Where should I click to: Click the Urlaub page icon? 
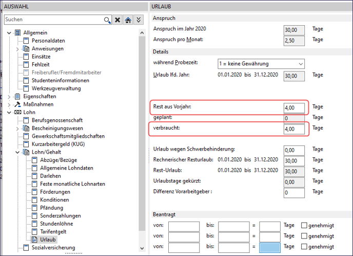point(34,240)
